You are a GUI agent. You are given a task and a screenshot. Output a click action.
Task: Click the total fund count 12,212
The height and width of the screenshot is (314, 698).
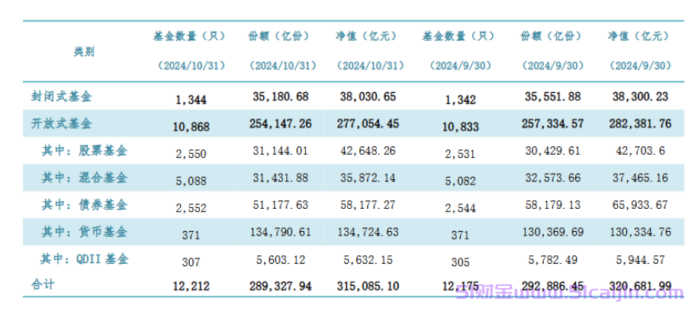tap(191, 286)
